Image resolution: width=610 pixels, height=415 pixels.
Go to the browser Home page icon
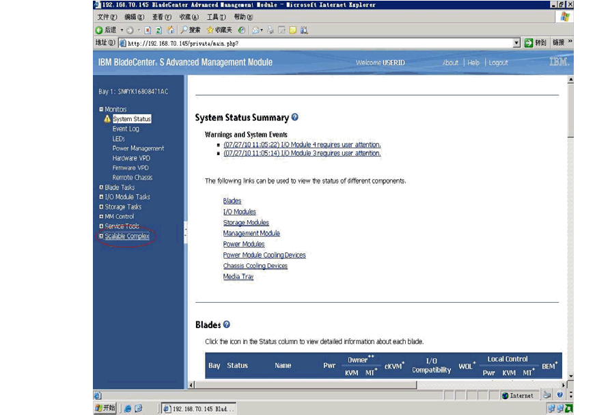coord(170,30)
